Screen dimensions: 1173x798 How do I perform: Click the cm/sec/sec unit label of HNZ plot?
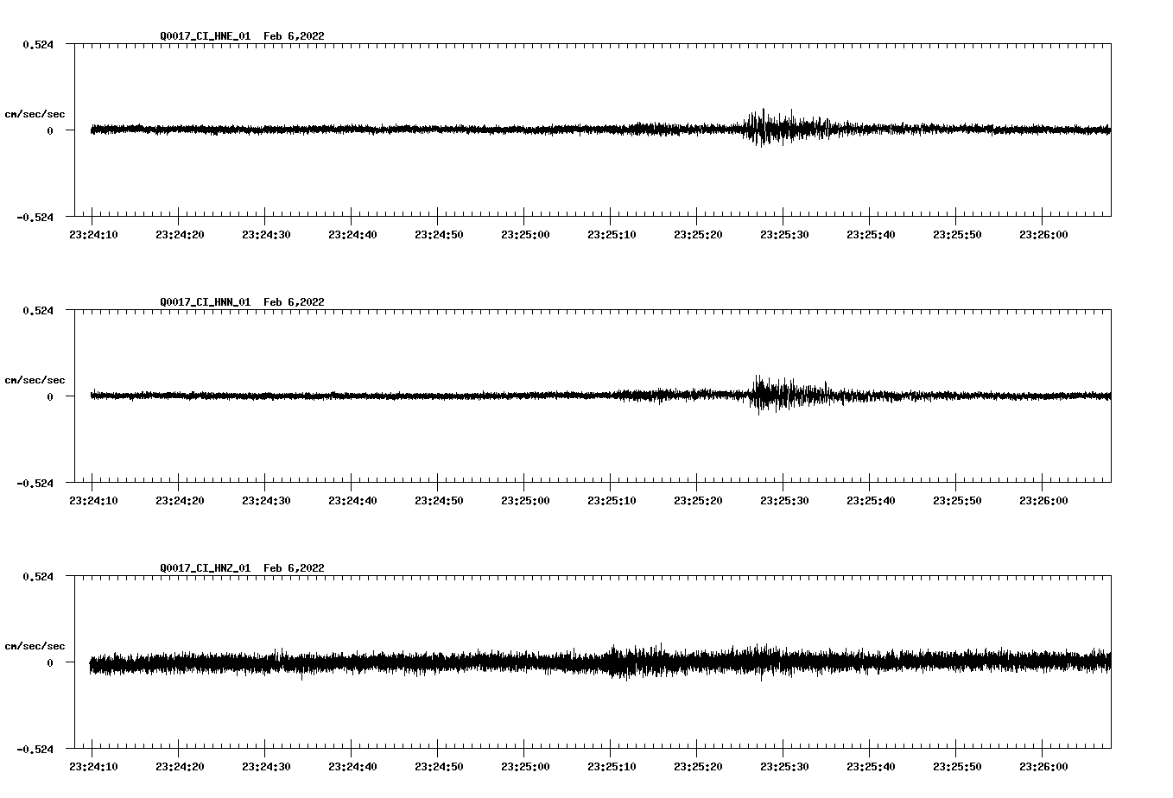[35, 646]
